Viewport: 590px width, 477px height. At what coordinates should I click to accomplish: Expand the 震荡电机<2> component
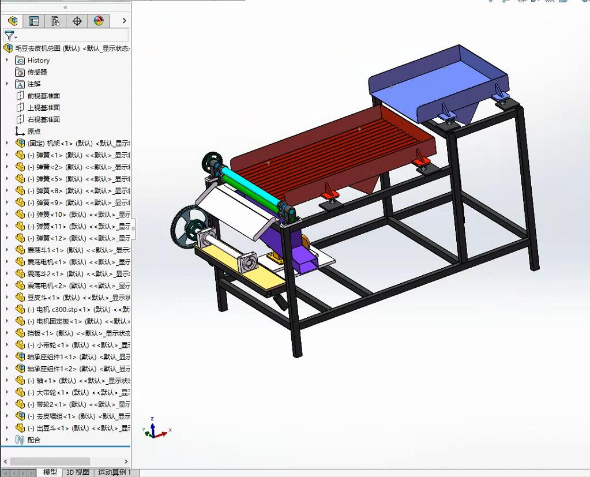[7, 286]
